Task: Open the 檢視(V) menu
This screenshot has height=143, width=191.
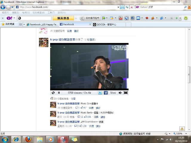Action: pyautogui.click(x=26, y=13)
